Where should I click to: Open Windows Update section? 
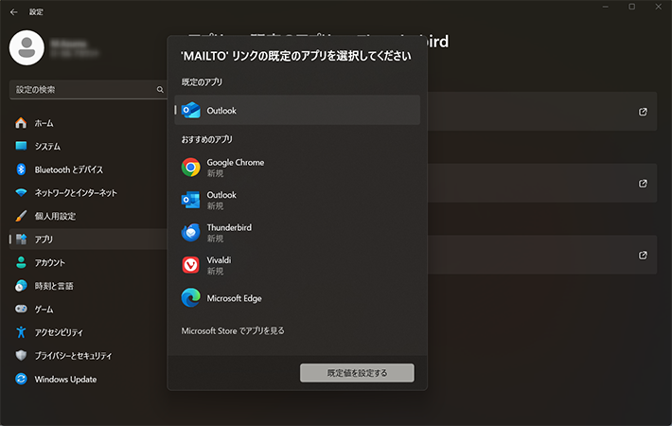pyautogui.click(x=88, y=379)
